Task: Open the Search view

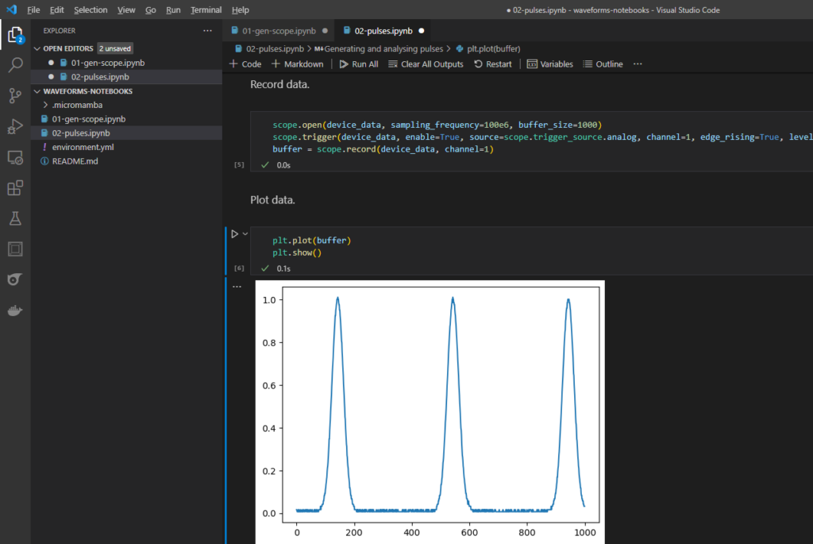Action: click(x=16, y=64)
